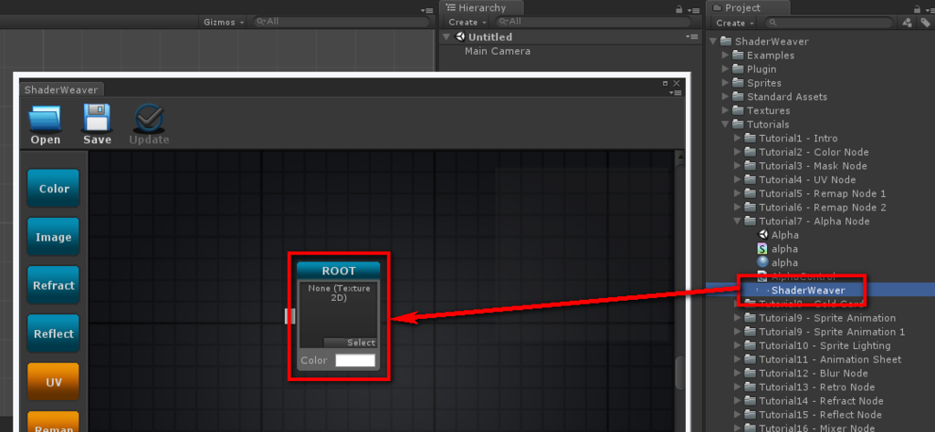Image resolution: width=935 pixels, height=432 pixels.
Task: Focus the Scene view search field
Action: [341, 22]
